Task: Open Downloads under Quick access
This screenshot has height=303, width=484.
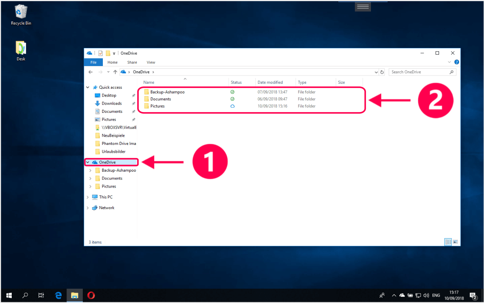Action: click(112, 103)
